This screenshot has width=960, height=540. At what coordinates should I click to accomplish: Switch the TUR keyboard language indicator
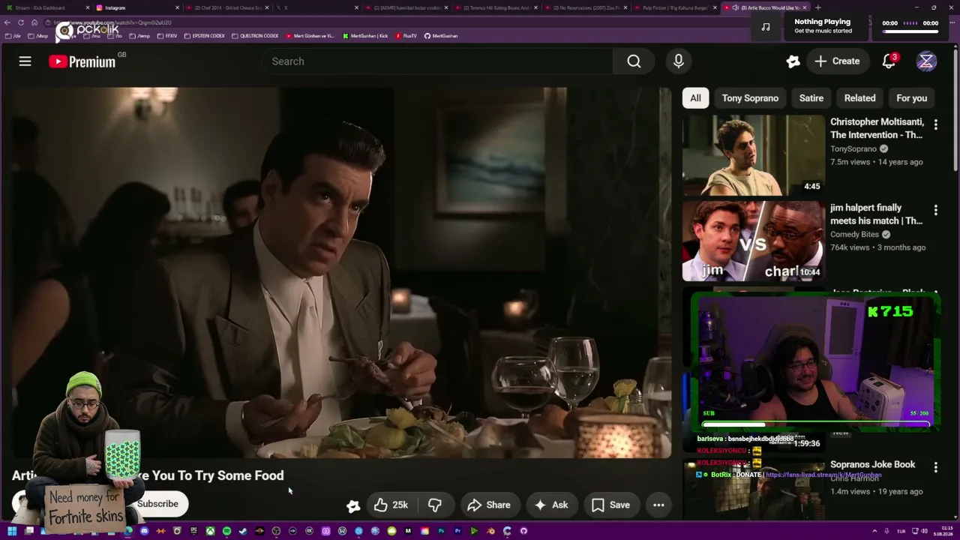pyautogui.click(x=900, y=531)
